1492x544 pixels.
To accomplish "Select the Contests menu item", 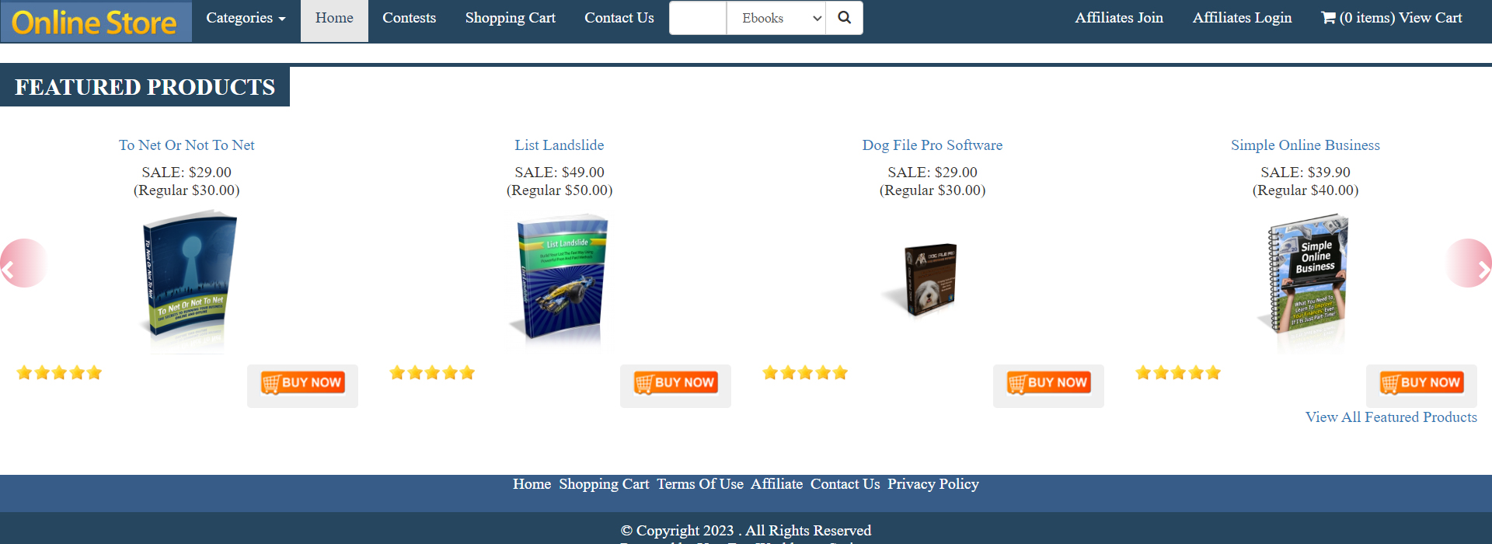I will pos(409,18).
